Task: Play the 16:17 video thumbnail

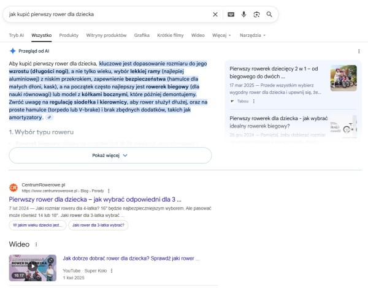Action: (33, 268)
